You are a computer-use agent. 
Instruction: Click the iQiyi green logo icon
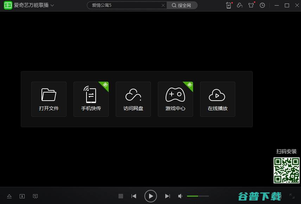pyautogui.click(x=8, y=5)
